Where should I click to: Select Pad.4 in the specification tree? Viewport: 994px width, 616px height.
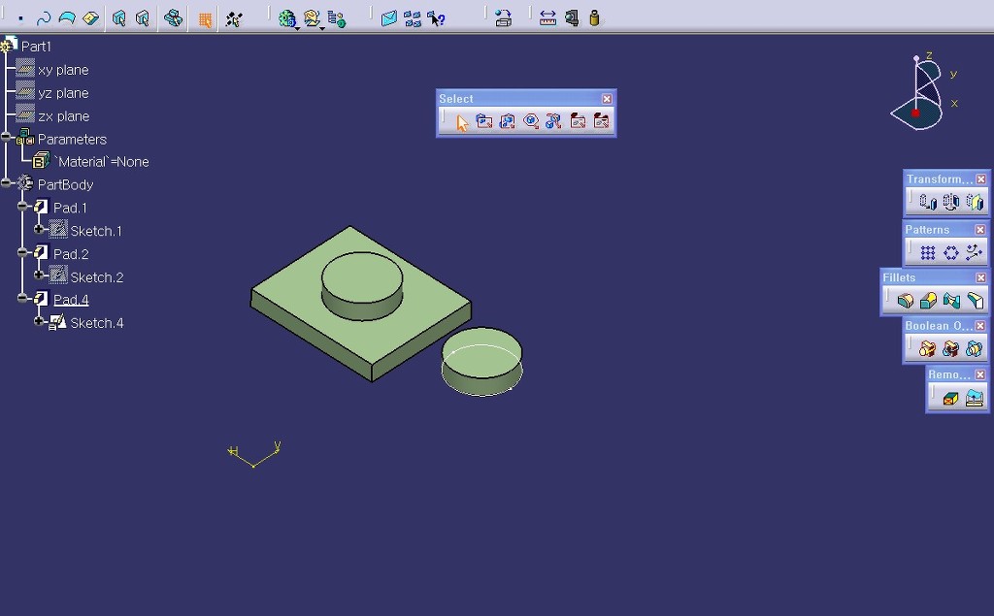click(x=71, y=300)
